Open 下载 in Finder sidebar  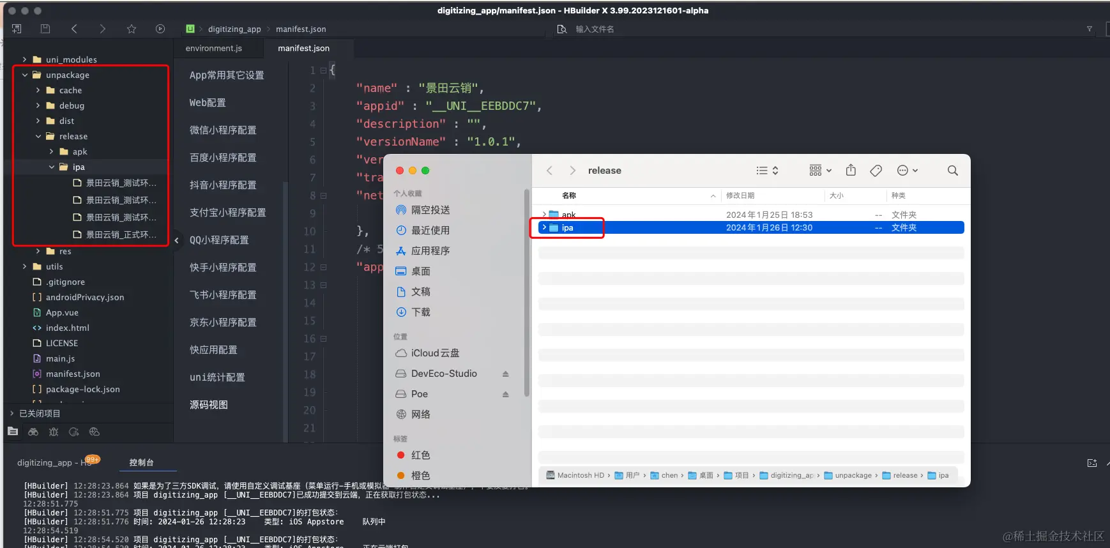413,312
